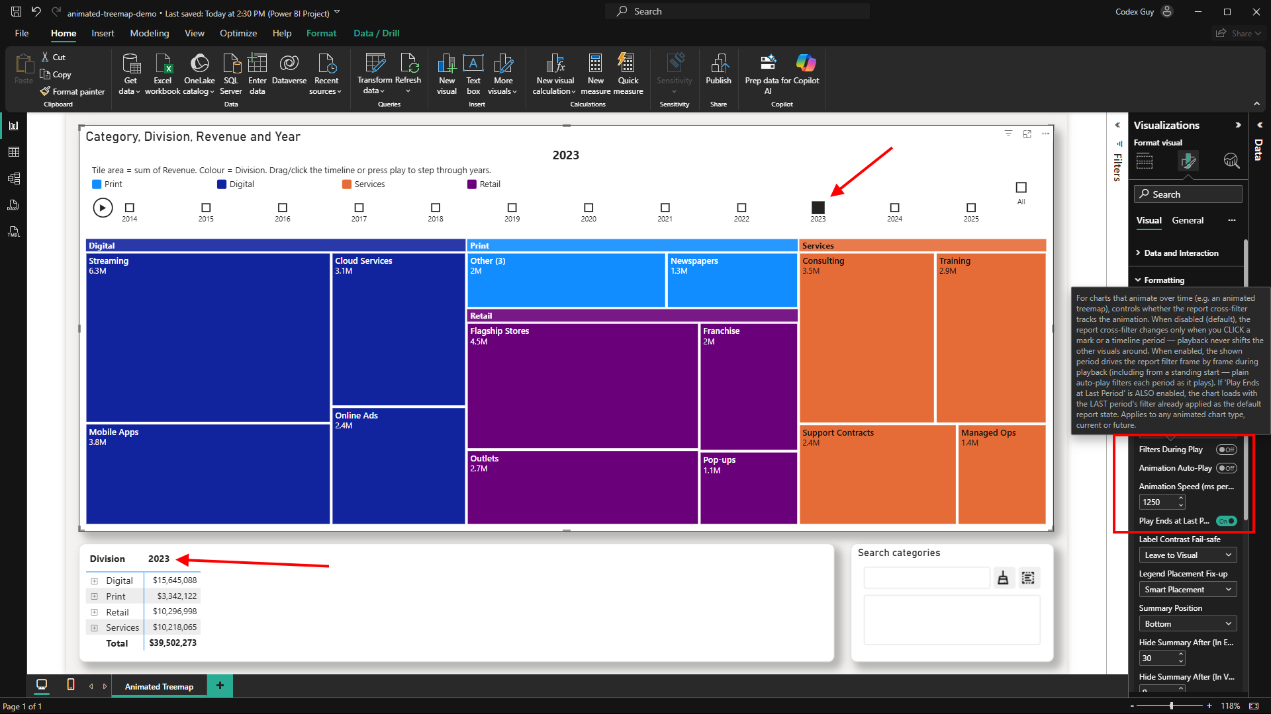Viewport: 1271px width, 714px height.
Task: Click the eraser icon in Search categories
Action: [x=1003, y=578]
